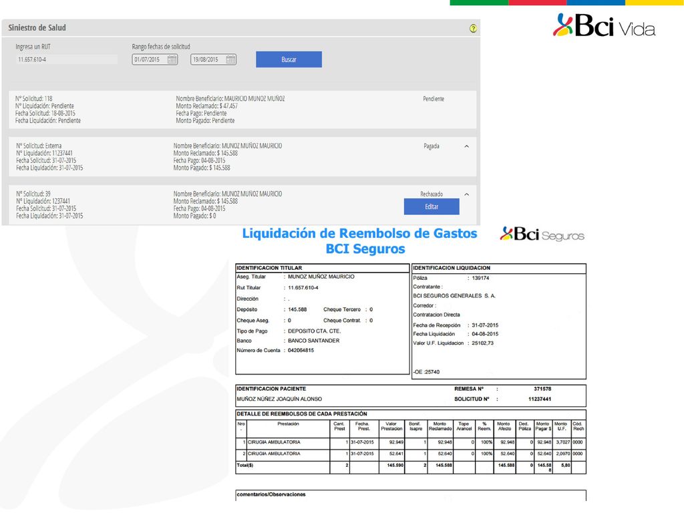
Task: Open calendar icon for end date 19/08/2015
Action: pyautogui.click(x=230, y=59)
